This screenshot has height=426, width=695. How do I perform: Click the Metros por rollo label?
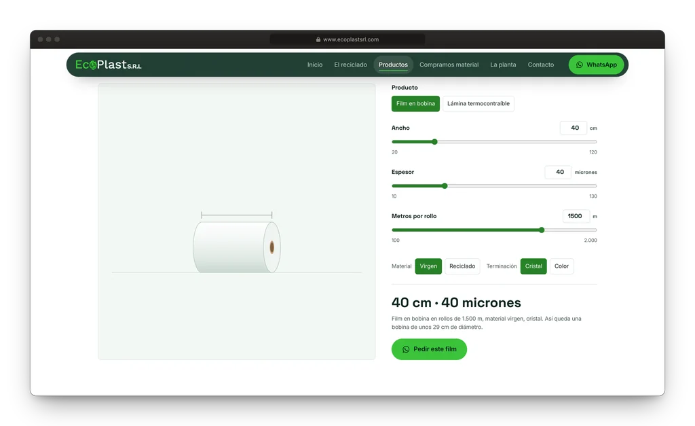(414, 216)
